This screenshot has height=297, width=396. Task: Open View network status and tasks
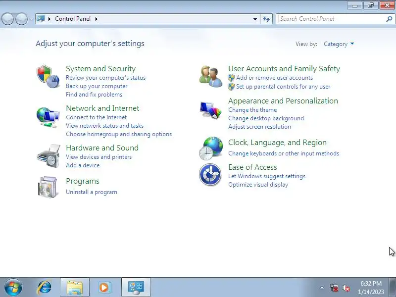[104, 126]
